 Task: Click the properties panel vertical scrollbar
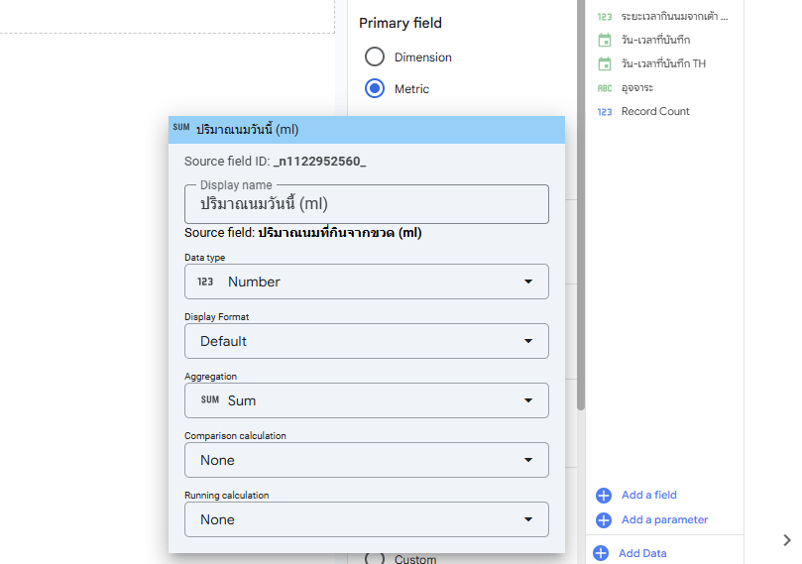point(581,248)
